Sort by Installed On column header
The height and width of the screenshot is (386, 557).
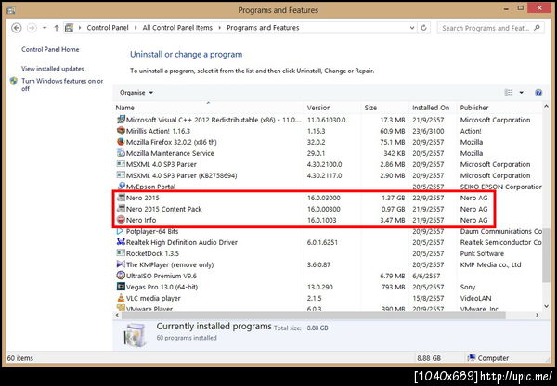[x=433, y=108]
